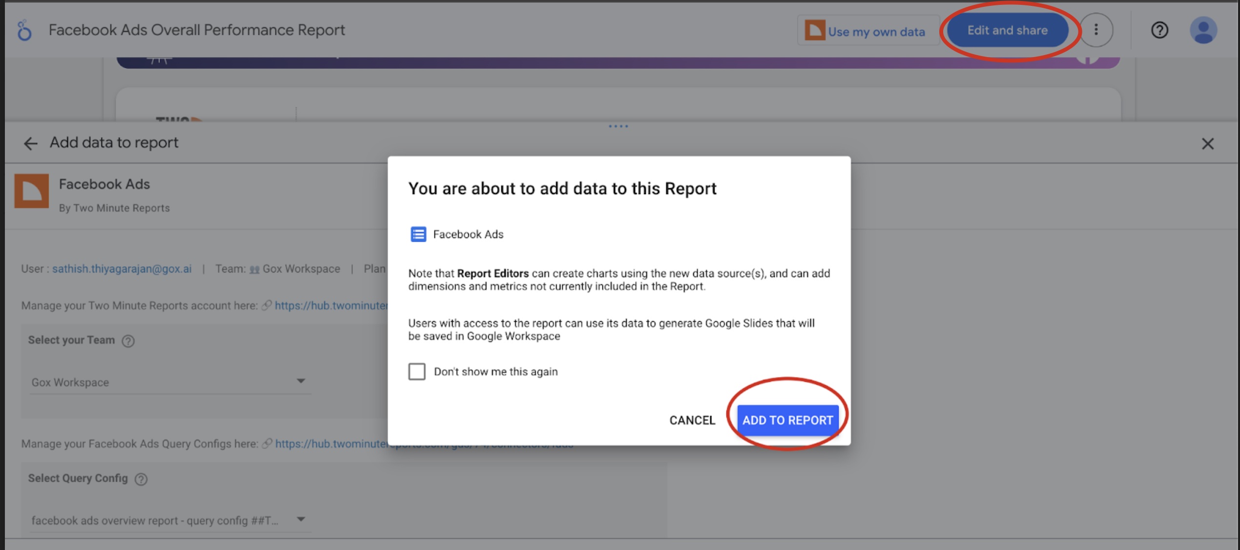Click the Facebook Ads orange connector logo
This screenshot has width=1240, height=550.
click(x=32, y=191)
